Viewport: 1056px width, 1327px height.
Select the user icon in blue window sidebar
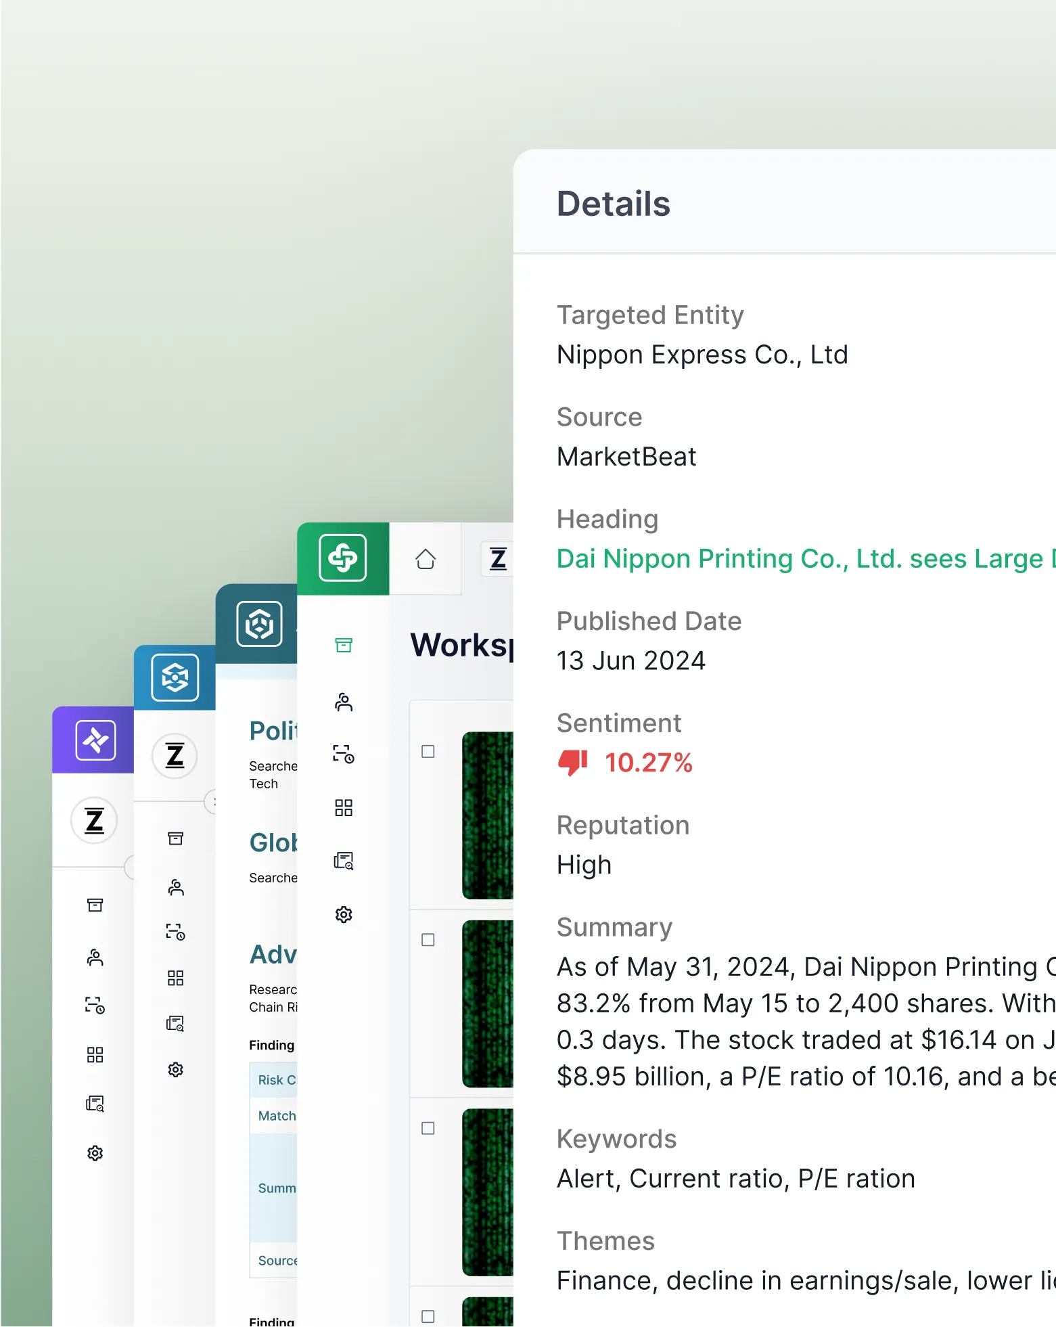click(x=176, y=887)
